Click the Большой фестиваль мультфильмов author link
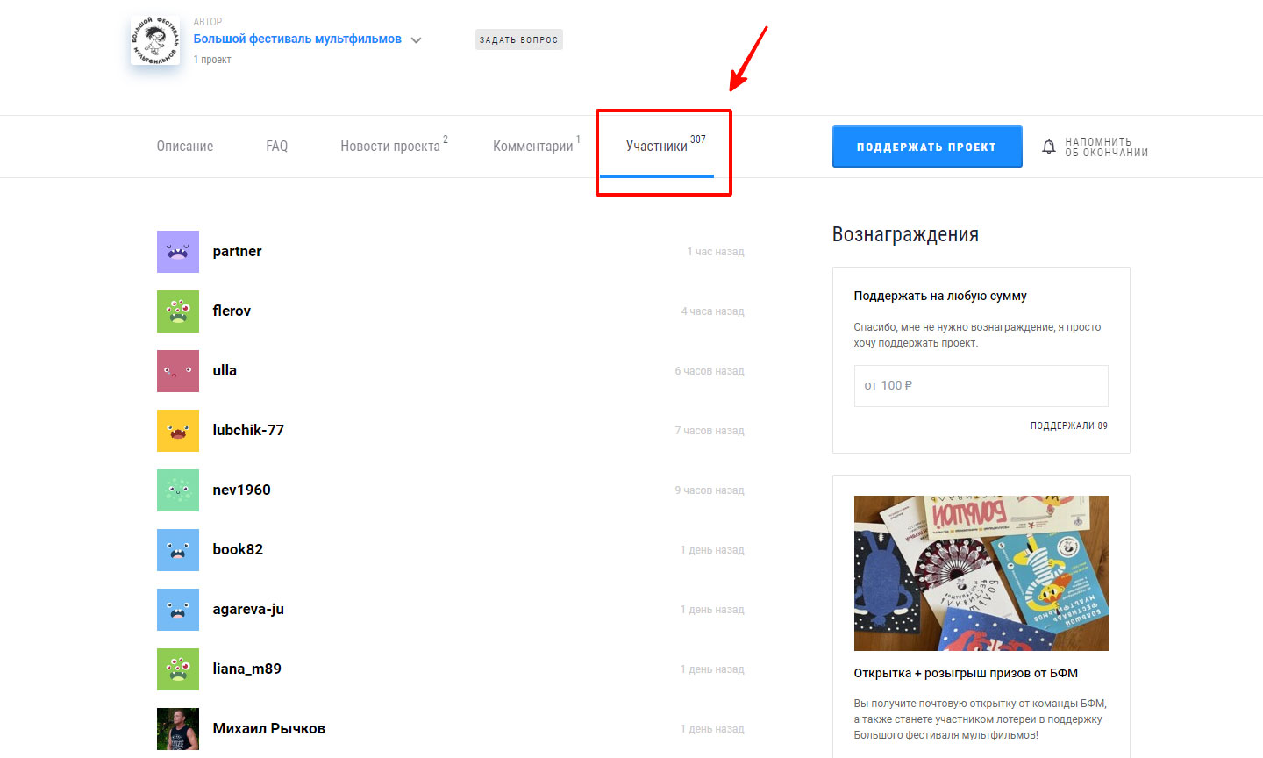 (297, 39)
